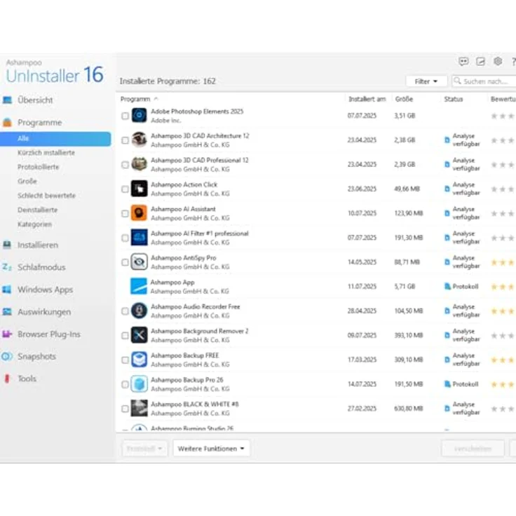Image resolution: width=516 pixels, height=516 pixels.
Task: Show Große programs in the sidebar
Action: click(27, 181)
